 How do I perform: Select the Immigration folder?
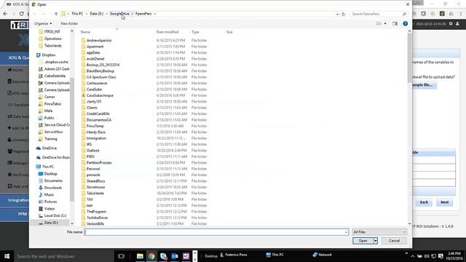click(96, 138)
